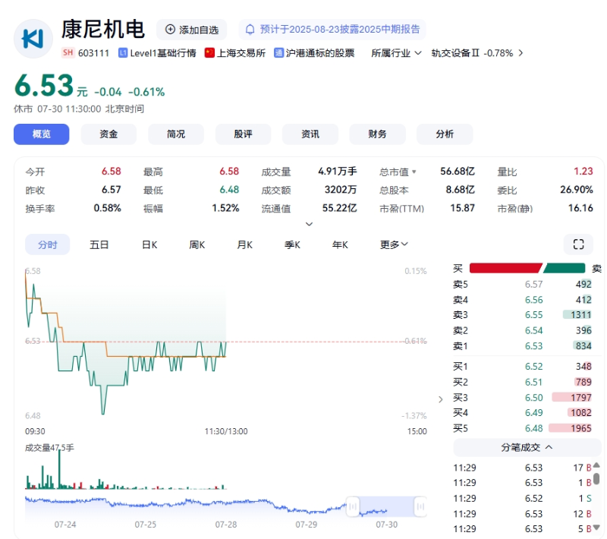Select the 日K chart view
This screenshot has width=607, height=539.
[x=149, y=244]
